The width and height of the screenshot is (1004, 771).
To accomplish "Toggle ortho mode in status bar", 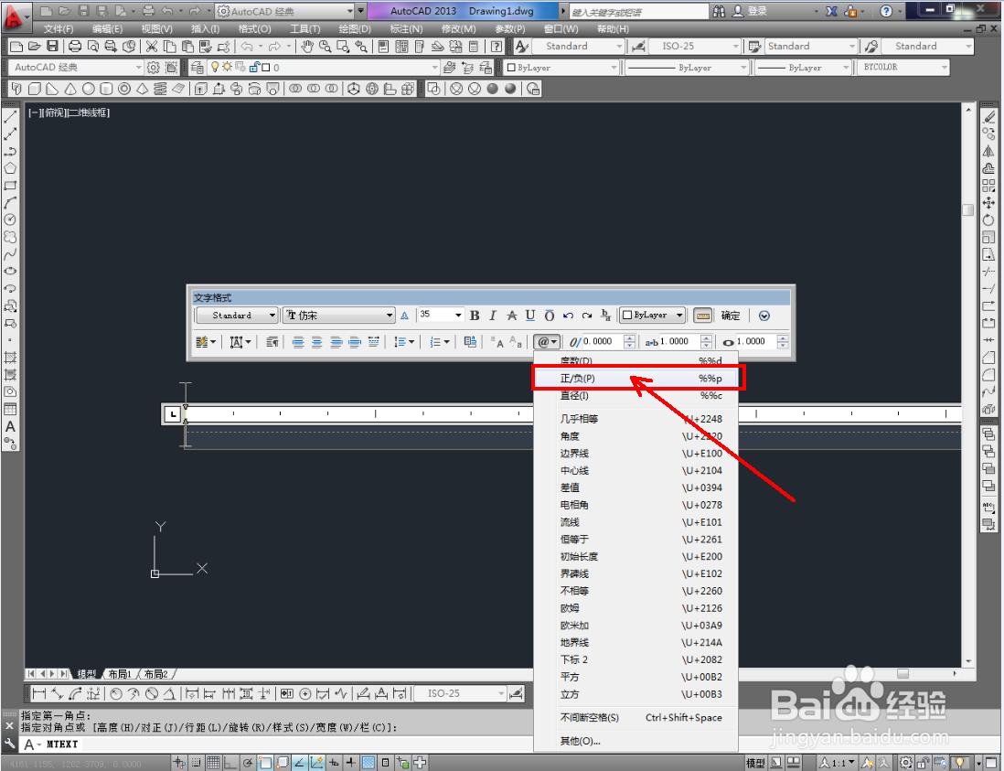I will 230,763.
